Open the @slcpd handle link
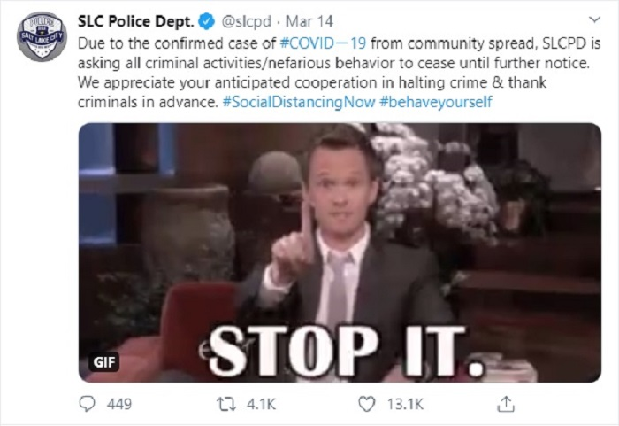The image size is (619, 426). point(247,21)
